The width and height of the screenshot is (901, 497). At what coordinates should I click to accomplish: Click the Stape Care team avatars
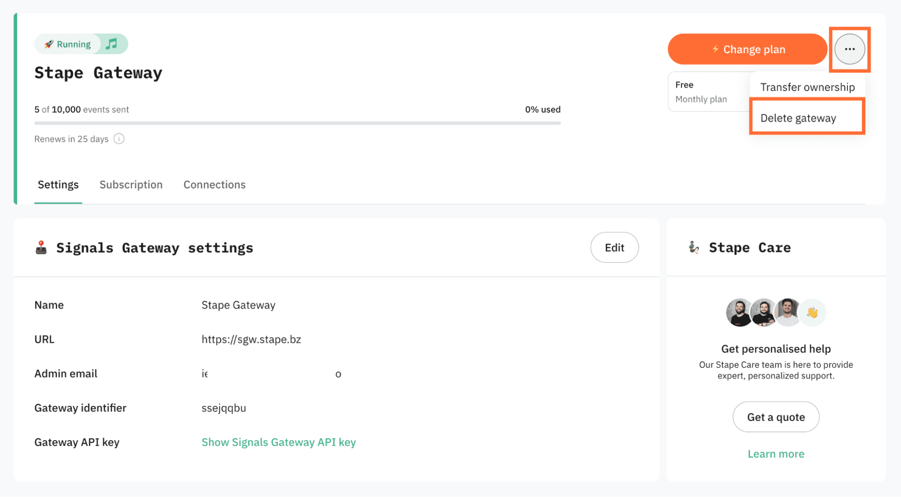click(776, 313)
